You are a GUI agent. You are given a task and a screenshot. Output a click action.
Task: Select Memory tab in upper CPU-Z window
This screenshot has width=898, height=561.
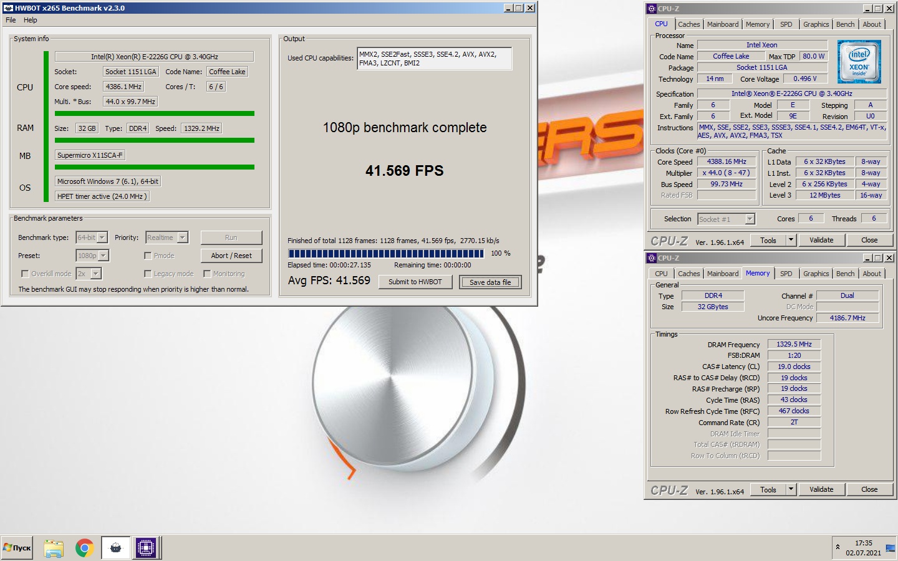click(x=758, y=24)
